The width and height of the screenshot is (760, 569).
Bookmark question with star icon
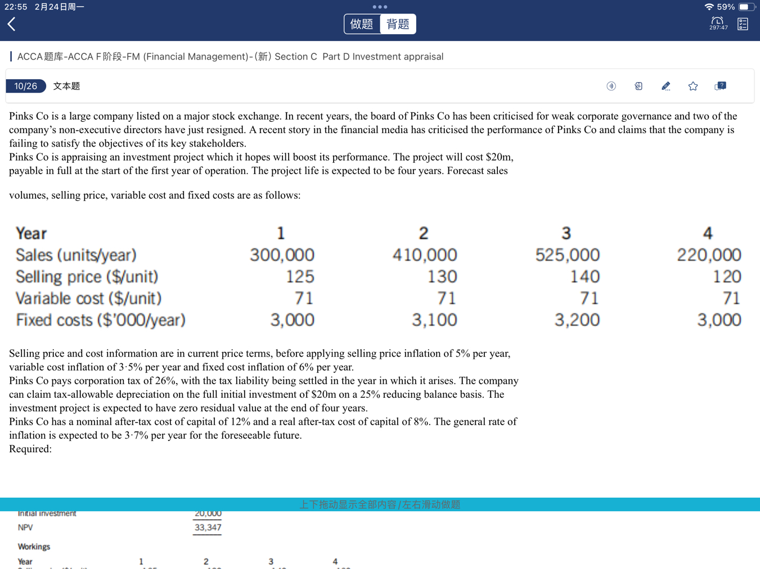693,86
